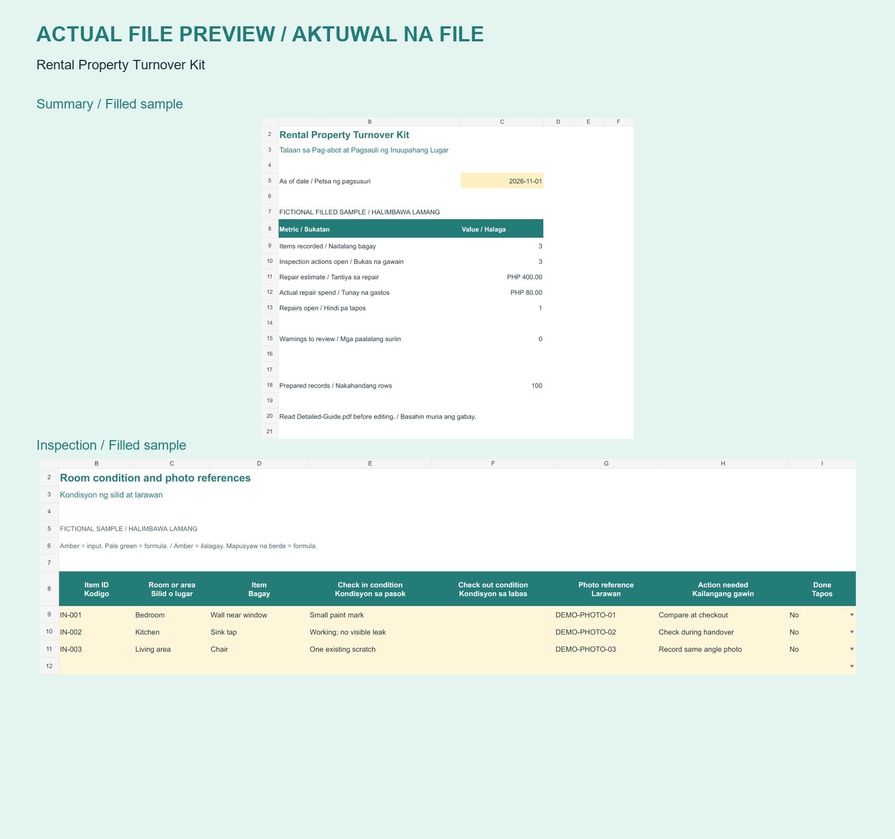Click the "Small paint mark" cell
The height and width of the screenshot is (839, 895).
click(370, 615)
